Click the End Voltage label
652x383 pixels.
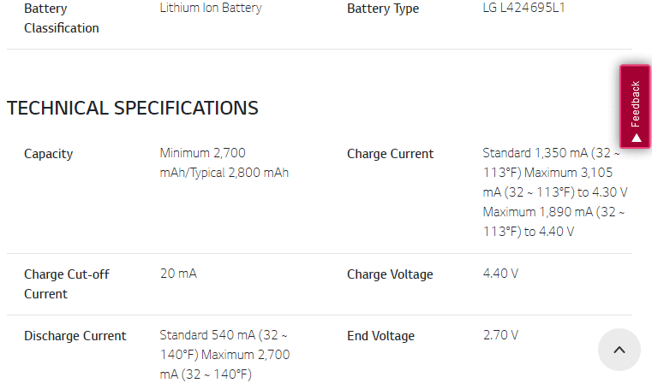point(380,336)
